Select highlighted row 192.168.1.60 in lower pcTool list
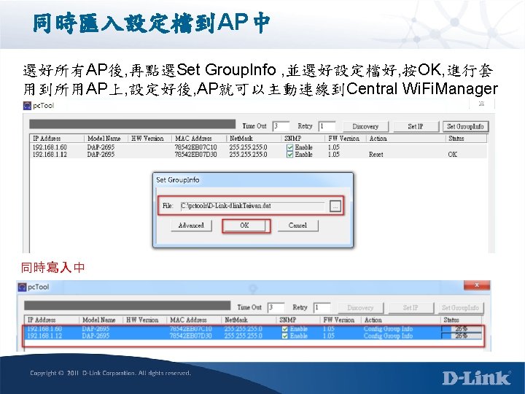This screenshot has height=394, width=525. click(x=254, y=329)
